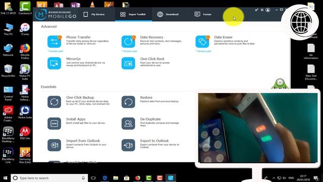This screenshot has height=182, width=323.
Task: Click Already paid label under Data Eraser
Action: [203, 51]
